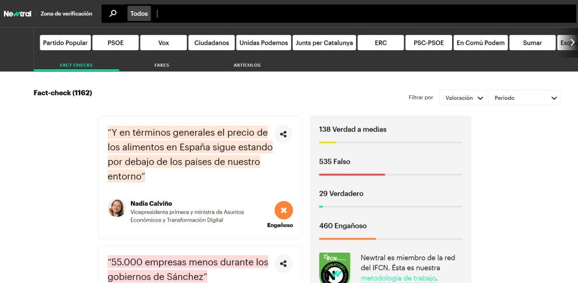
Task: Click the Newtral logo
Action: (17, 14)
